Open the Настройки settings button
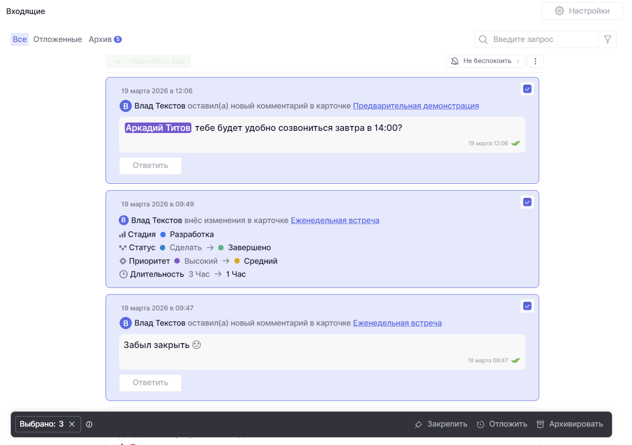 click(x=582, y=11)
